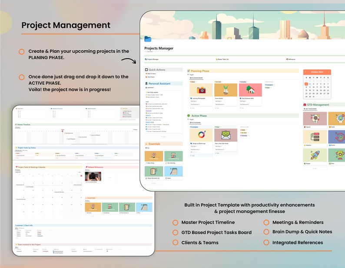345x268 pixels.
Task: Show hidden Done group in Planning board
Action: click(x=267, y=88)
